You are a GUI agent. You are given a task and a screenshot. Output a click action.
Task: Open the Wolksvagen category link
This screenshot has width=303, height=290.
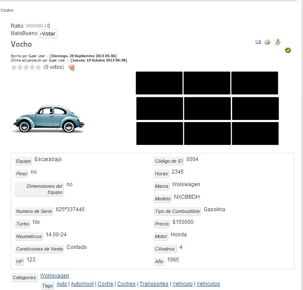(54, 275)
